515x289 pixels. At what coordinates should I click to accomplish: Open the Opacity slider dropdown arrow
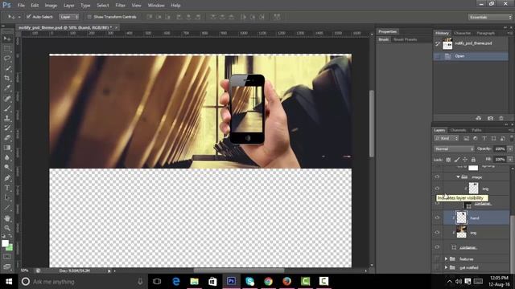tap(510, 149)
